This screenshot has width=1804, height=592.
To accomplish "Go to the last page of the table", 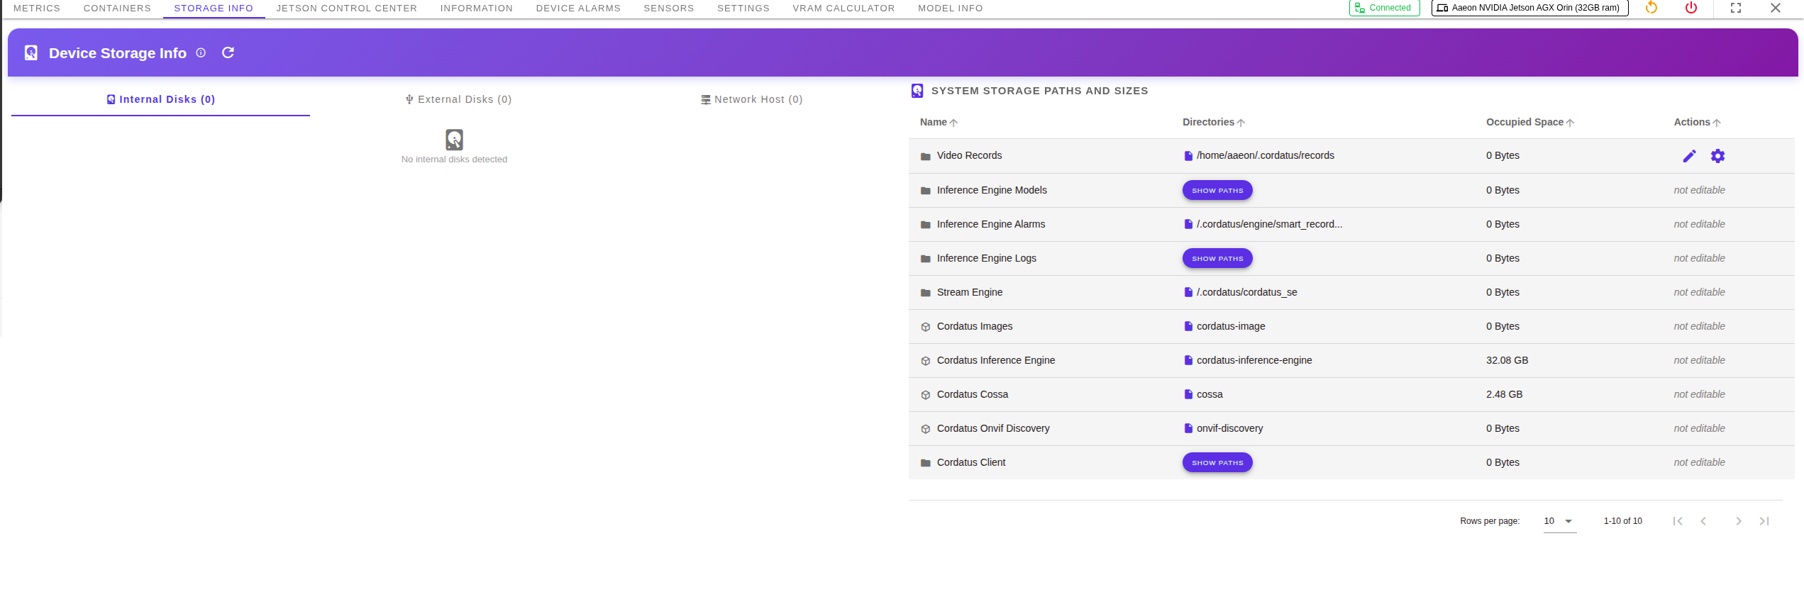I will (1764, 521).
